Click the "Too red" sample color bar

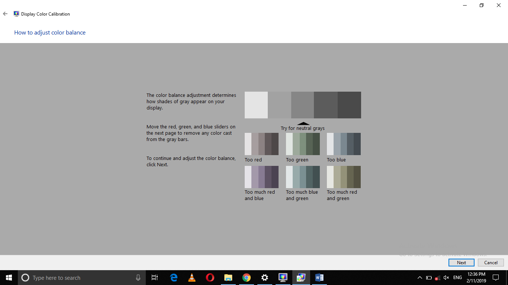point(261,144)
